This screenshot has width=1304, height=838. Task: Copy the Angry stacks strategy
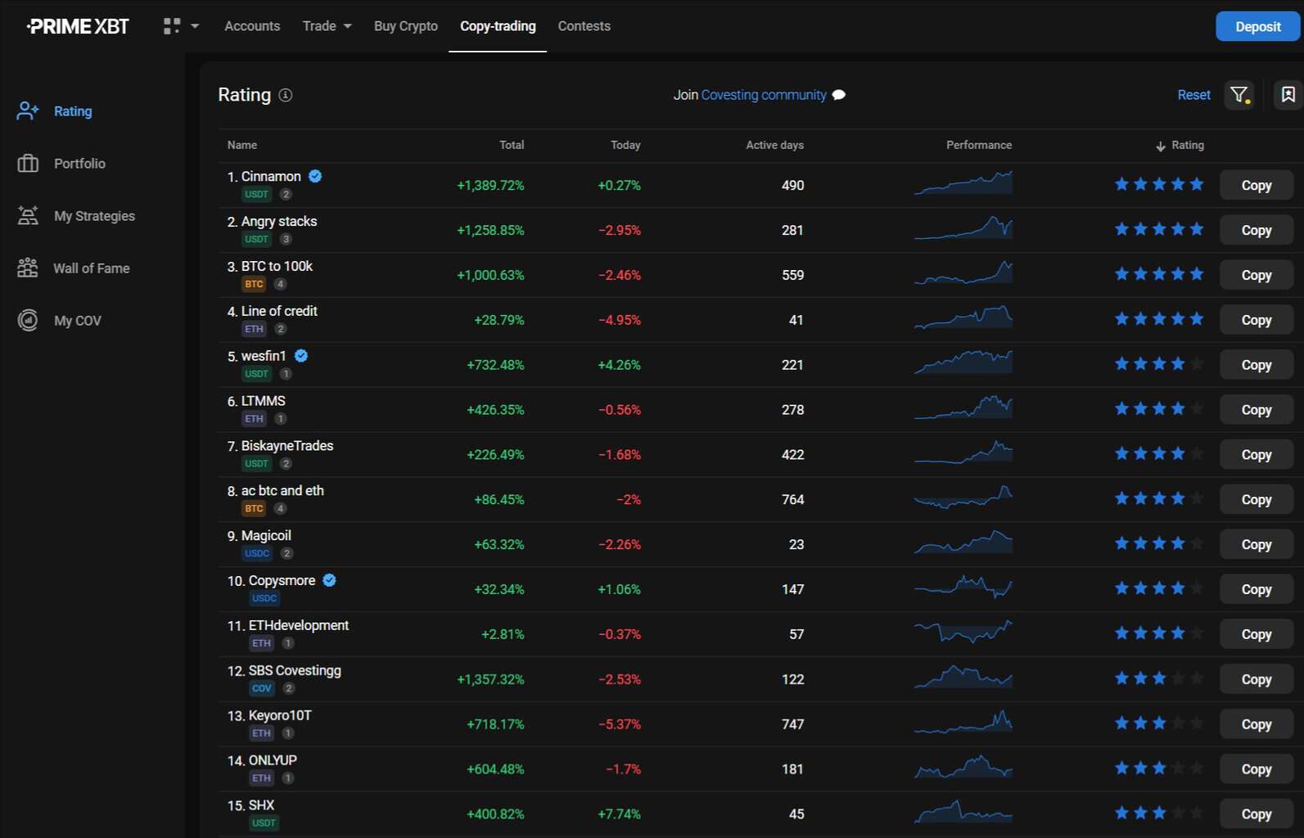point(1256,230)
